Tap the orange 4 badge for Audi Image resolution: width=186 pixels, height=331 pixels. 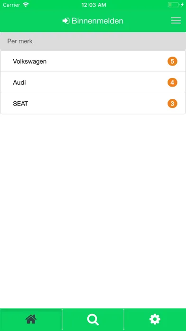[172, 82]
